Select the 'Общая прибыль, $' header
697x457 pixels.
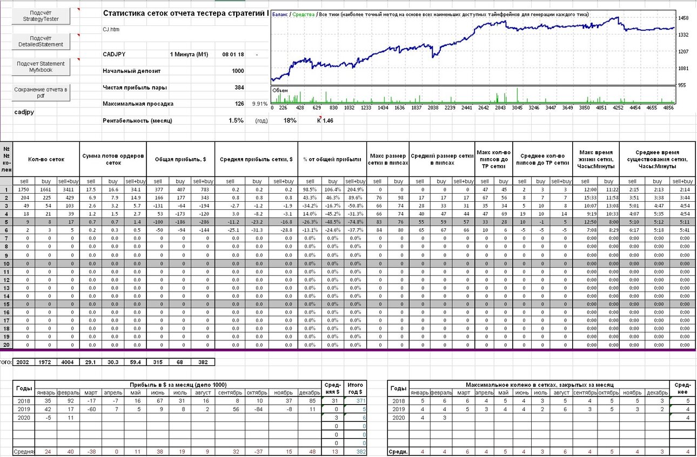click(180, 159)
